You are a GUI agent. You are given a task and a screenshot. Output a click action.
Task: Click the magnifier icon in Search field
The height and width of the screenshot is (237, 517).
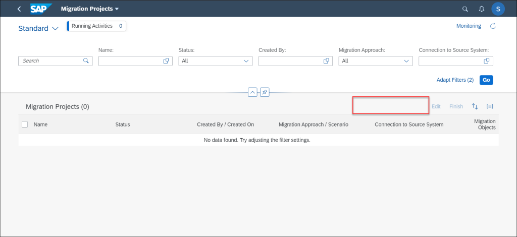pos(86,61)
